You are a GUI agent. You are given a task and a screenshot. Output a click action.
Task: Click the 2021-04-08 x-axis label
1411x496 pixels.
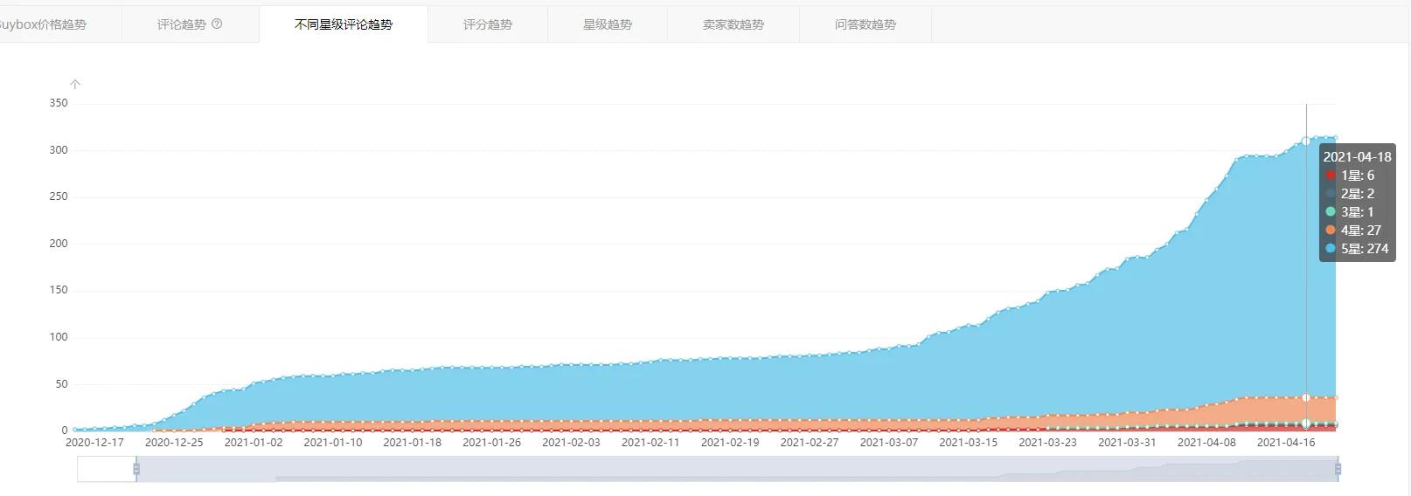pos(1206,443)
